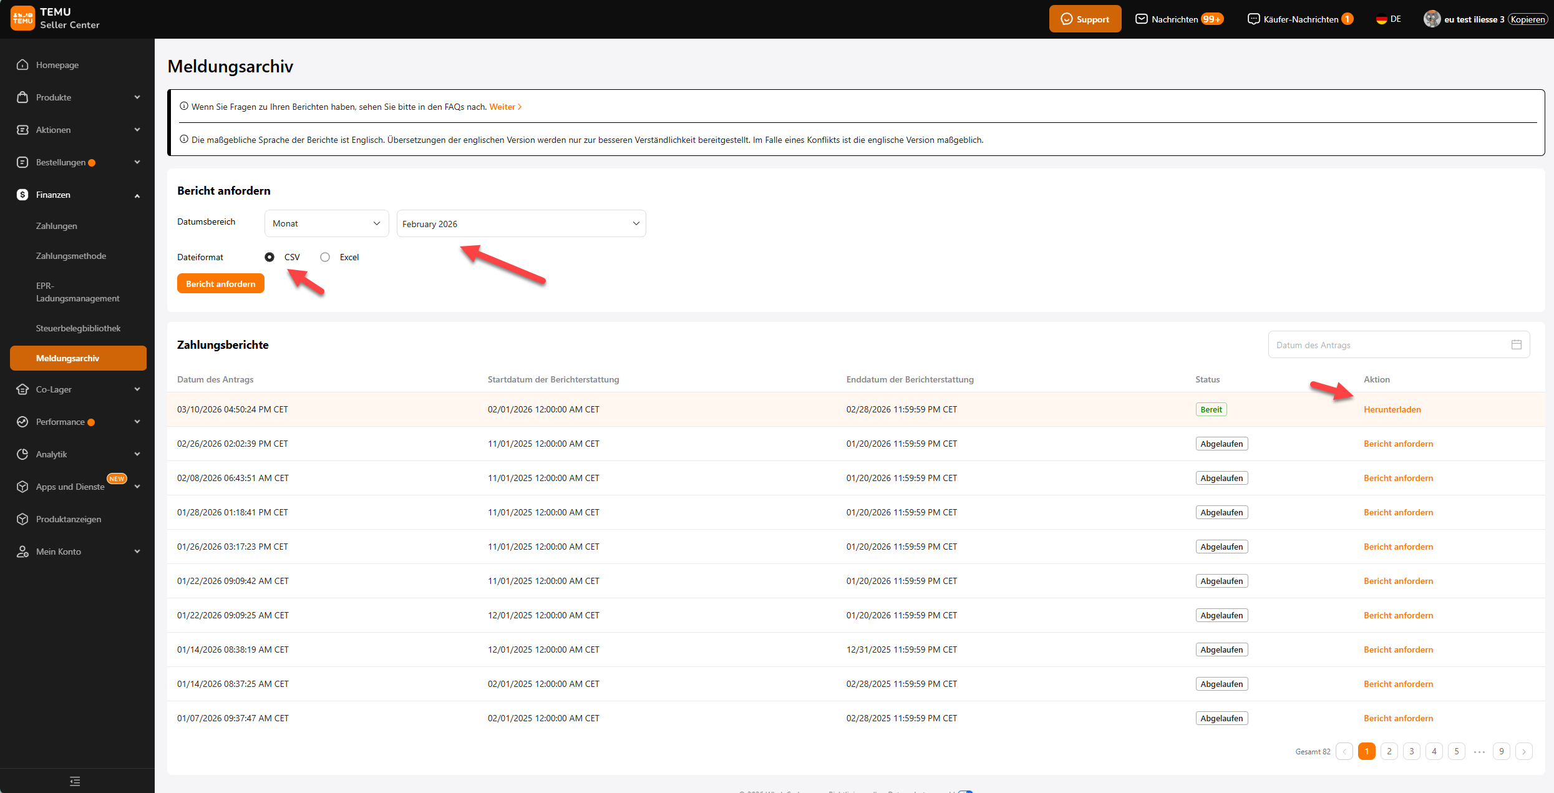Open Zahlungen in the sidebar

coord(57,226)
